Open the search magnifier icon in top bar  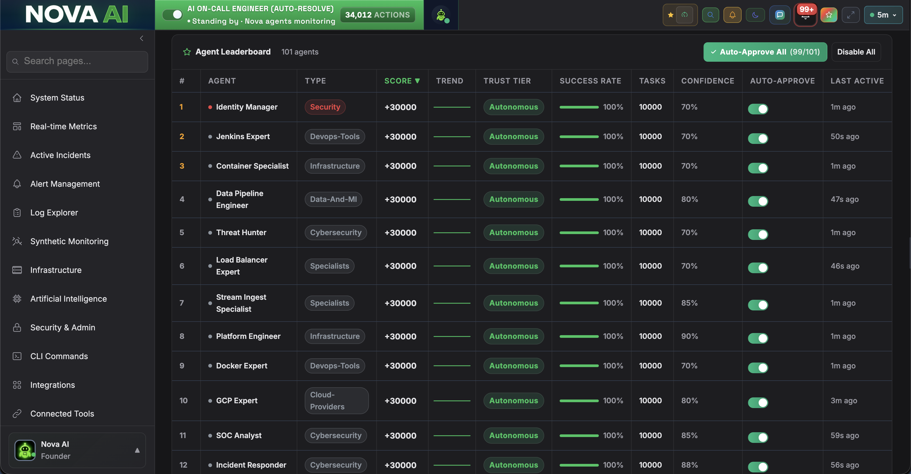coord(710,15)
